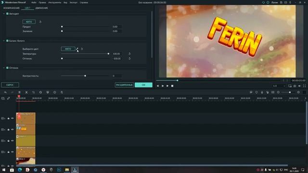Click the Температура slider handle
Viewport: 308px width, 173px height.
point(108,54)
